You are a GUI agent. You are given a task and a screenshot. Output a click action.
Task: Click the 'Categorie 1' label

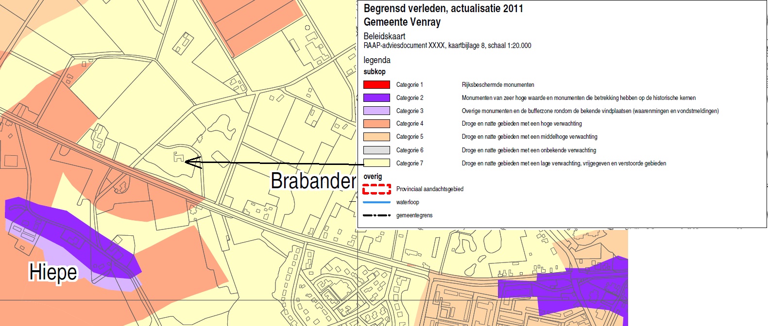pyautogui.click(x=410, y=85)
